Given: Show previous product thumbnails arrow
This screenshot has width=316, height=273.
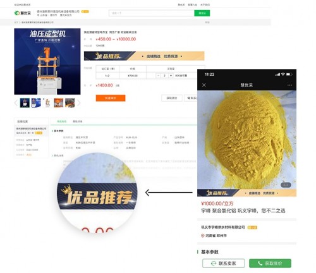Looking at the screenshot, I should click(x=16, y=103).
